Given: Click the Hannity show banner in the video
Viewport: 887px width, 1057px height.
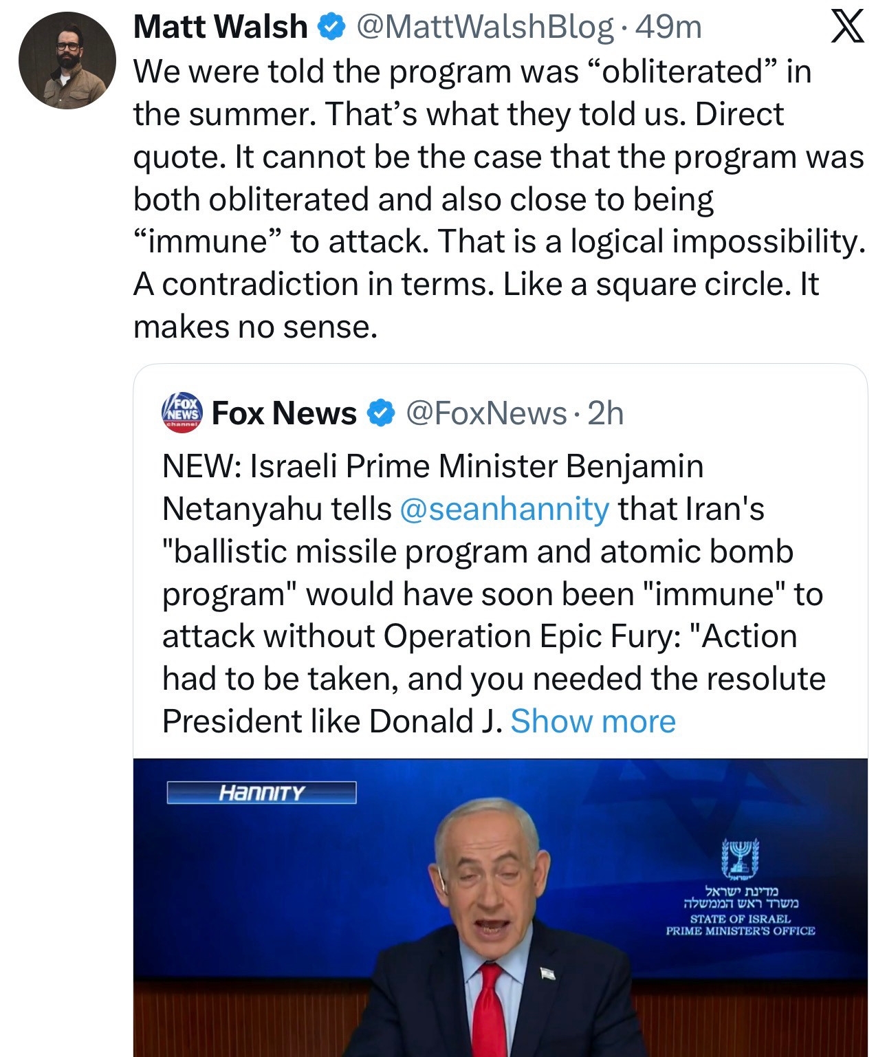Looking at the screenshot, I should click(261, 793).
